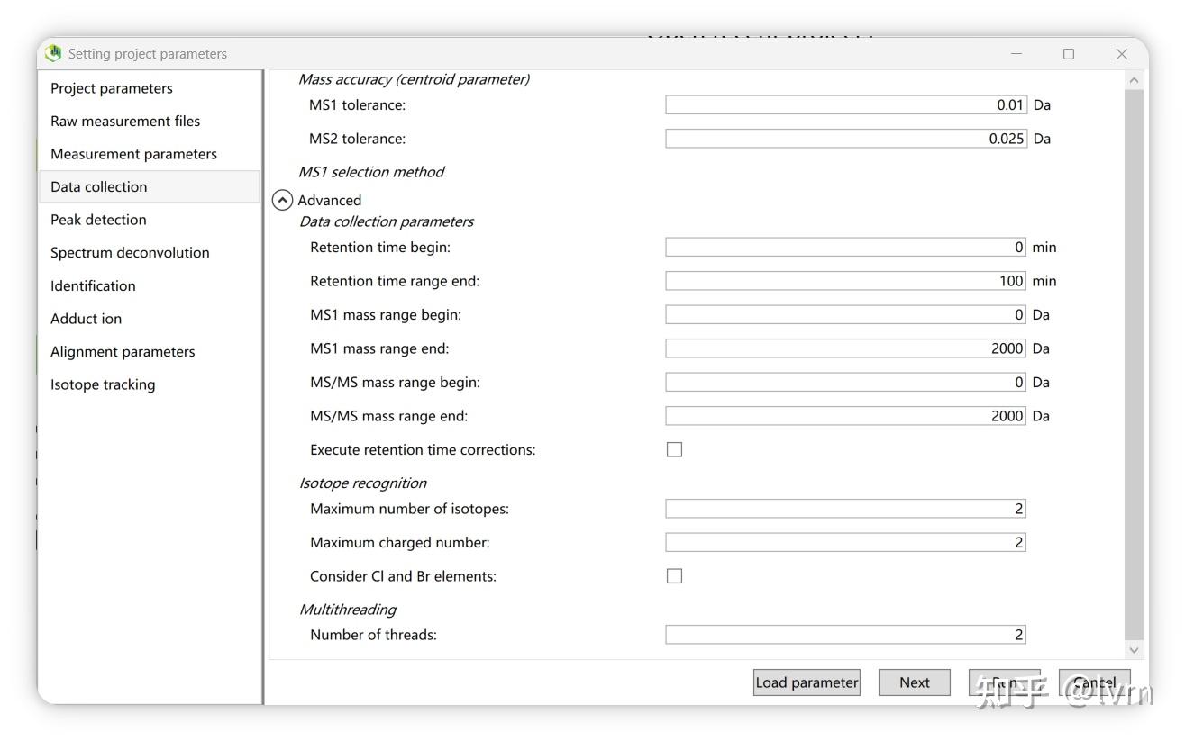Select the Identification tab
This screenshot has width=1185, height=741.
click(x=93, y=285)
